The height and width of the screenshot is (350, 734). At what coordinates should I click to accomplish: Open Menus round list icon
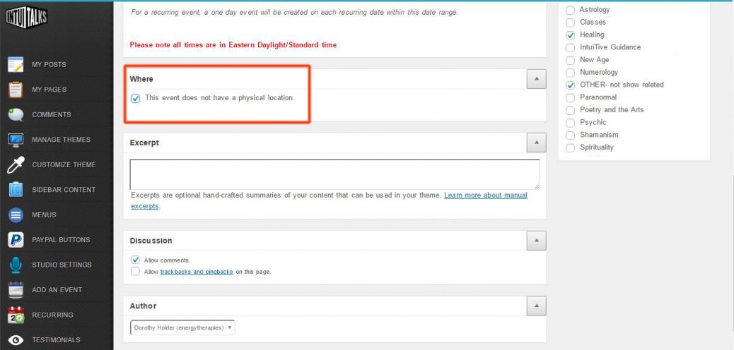coord(16,215)
